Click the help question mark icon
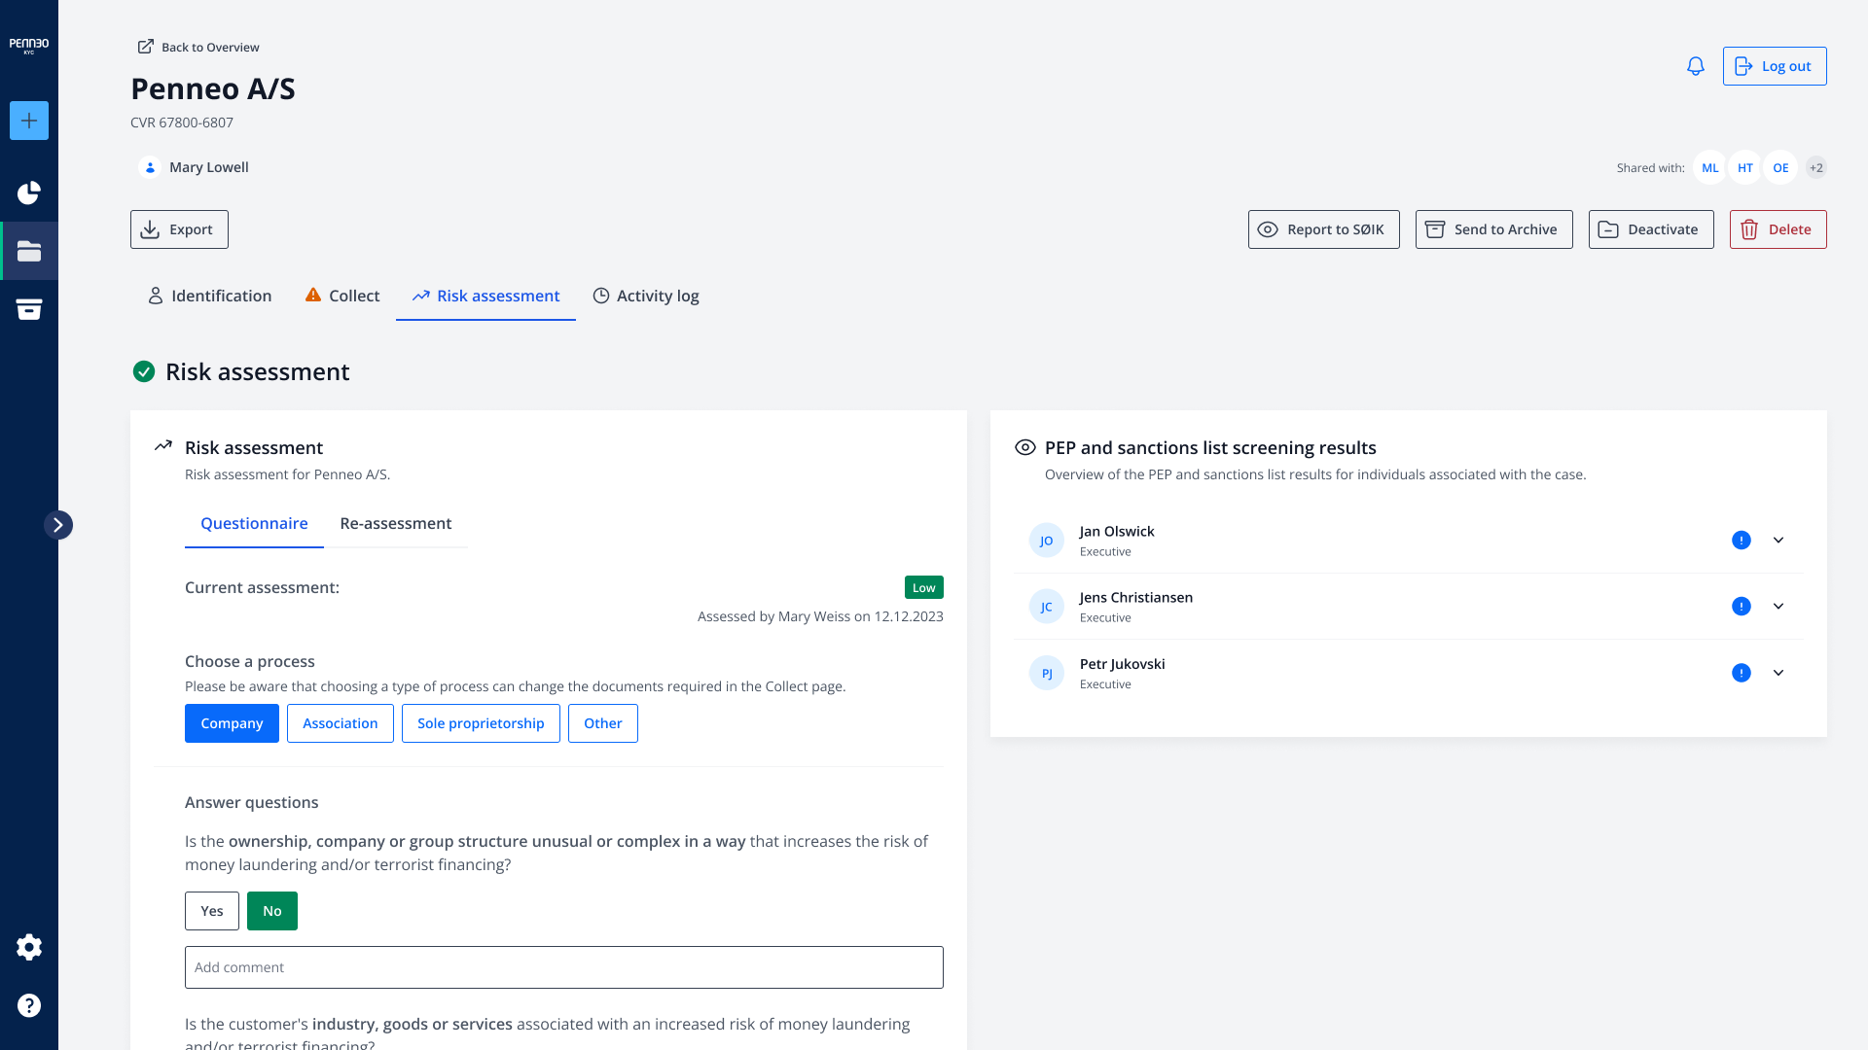The image size is (1868, 1050). [29, 1005]
